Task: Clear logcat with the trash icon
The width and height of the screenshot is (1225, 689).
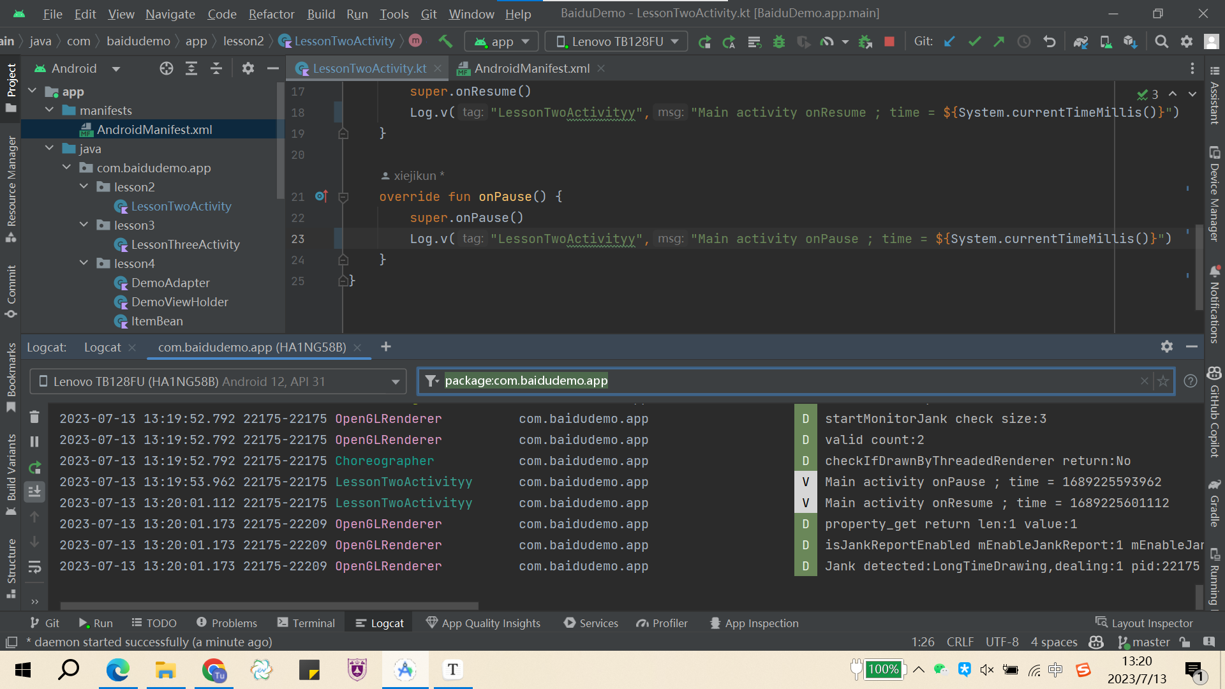Action: 34,417
